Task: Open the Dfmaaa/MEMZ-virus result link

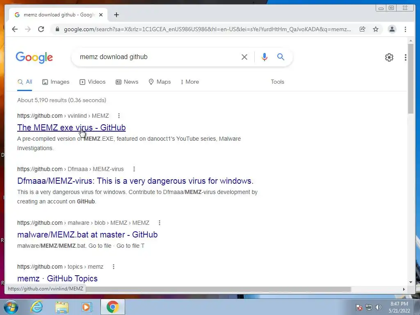Action: (135, 181)
